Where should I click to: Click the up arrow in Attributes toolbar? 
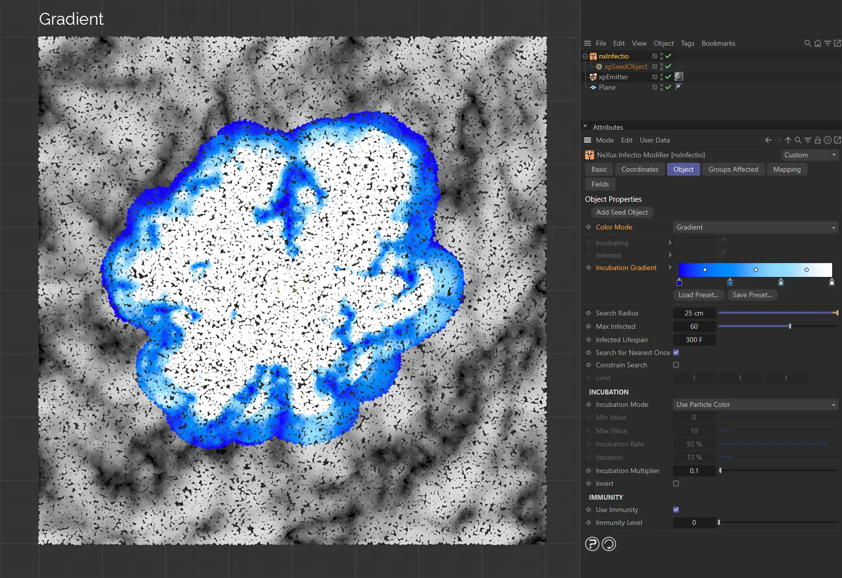[788, 140]
